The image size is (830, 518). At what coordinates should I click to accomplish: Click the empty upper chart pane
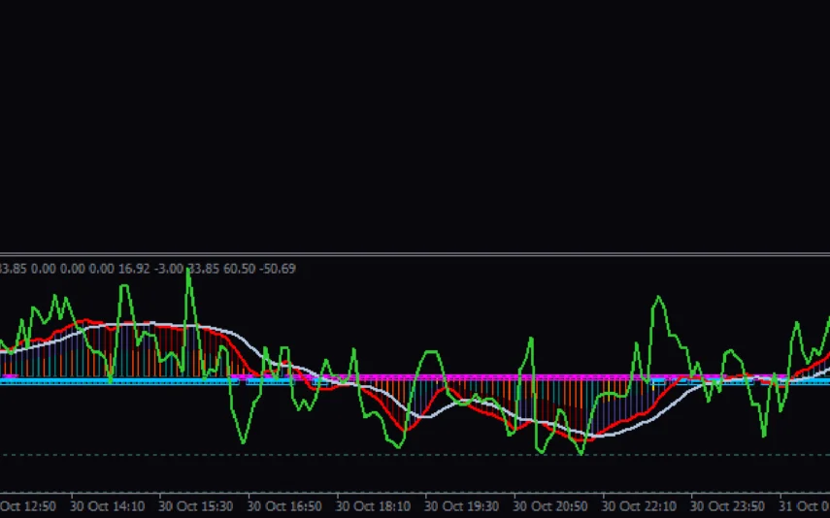415,126
